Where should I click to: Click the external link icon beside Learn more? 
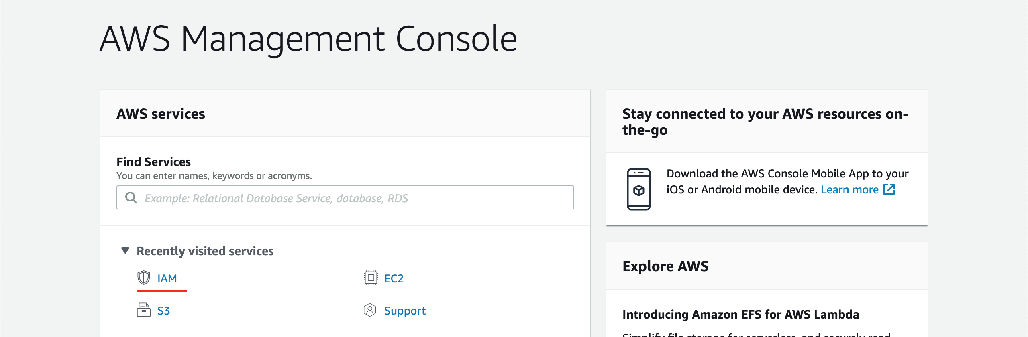[x=889, y=189]
